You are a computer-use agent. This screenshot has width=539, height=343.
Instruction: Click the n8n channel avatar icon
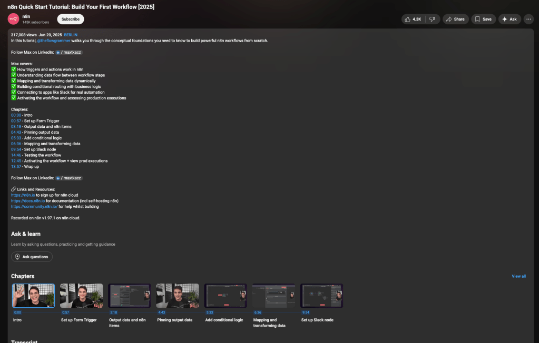[13, 19]
